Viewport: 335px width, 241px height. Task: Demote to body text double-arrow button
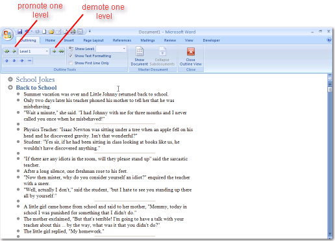(61, 51)
